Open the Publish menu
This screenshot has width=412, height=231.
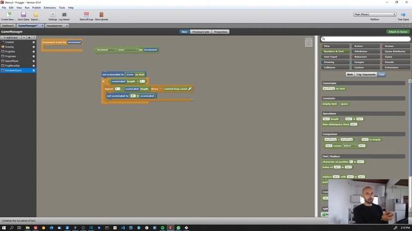37,8
